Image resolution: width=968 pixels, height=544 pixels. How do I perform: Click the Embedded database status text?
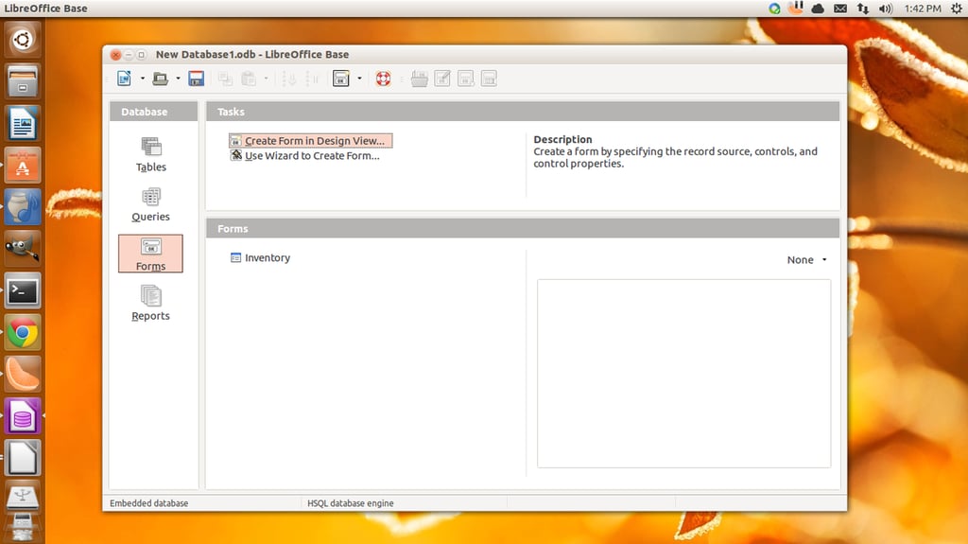point(148,503)
